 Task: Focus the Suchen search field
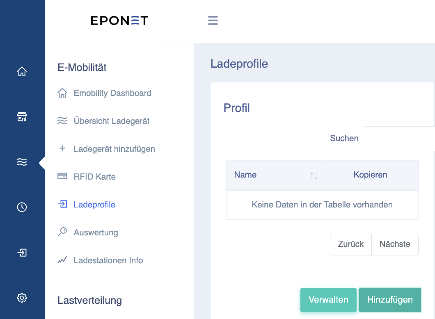point(398,139)
